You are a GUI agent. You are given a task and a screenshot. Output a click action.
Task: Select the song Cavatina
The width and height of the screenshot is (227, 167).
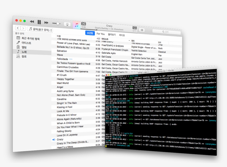click(61, 99)
